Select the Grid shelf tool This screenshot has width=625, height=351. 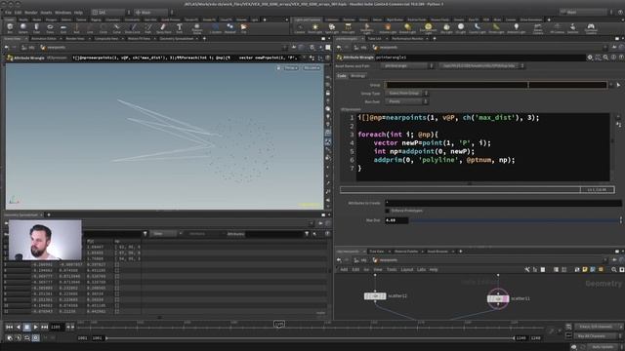[62, 28]
